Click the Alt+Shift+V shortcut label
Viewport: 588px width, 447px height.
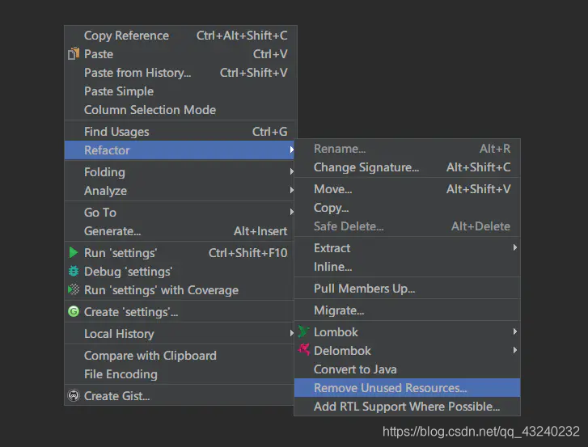pyautogui.click(x=478, y=189)
